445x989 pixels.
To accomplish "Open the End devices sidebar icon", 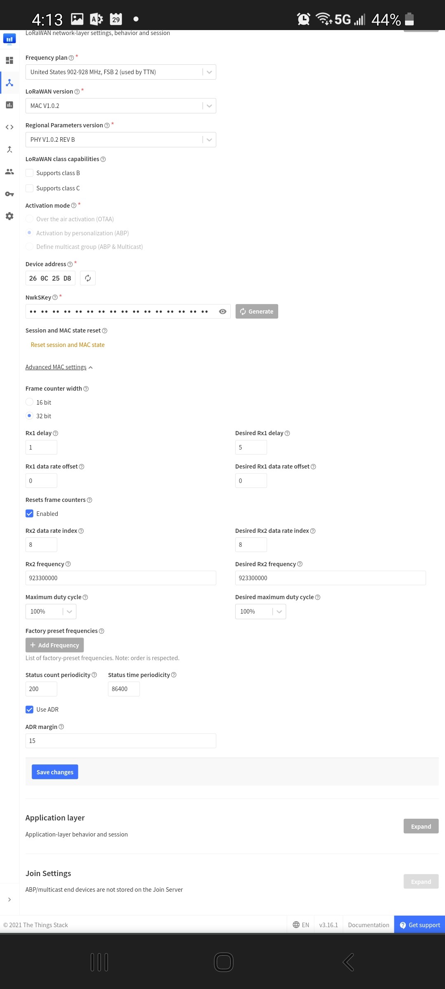I will click(9, 83).
